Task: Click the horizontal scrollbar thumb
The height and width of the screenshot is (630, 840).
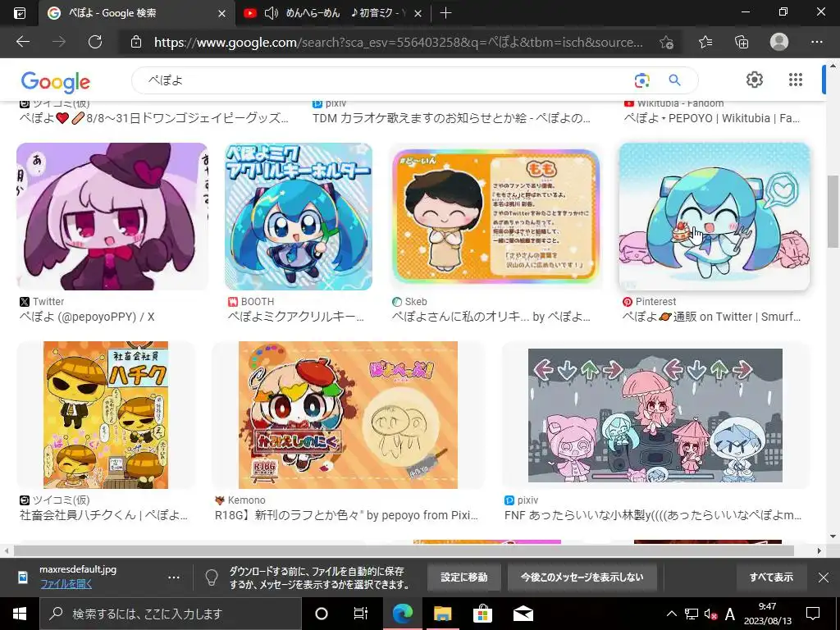Action: click(404, 550)
